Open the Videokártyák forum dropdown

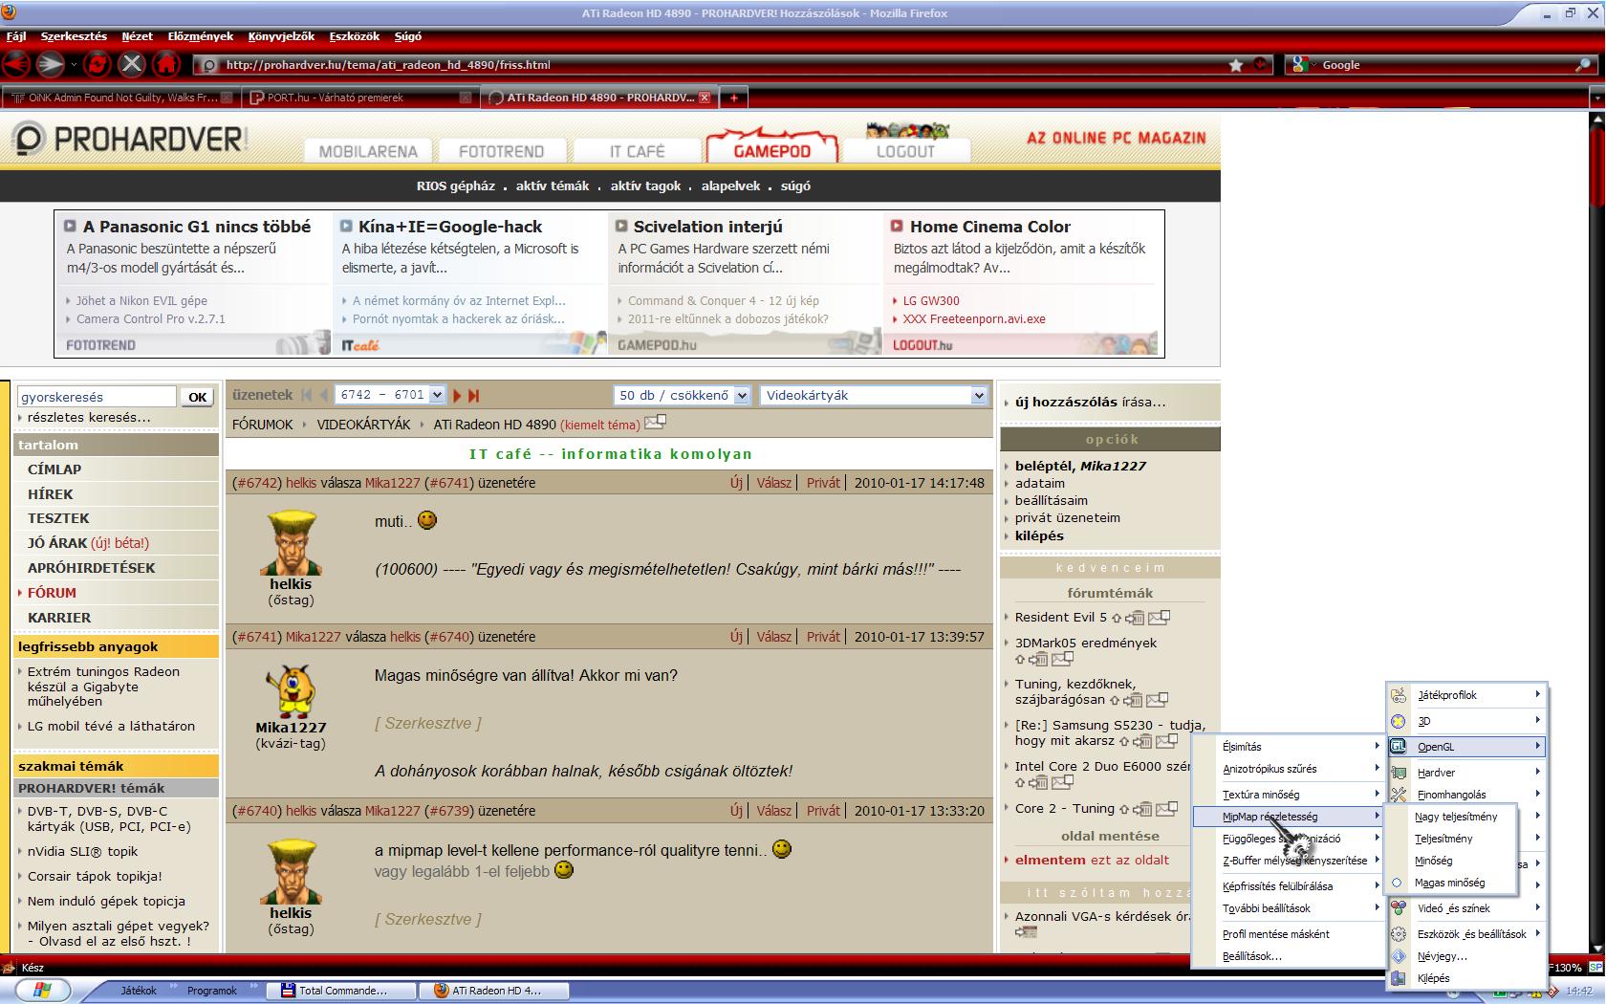[x=874, y=395]
